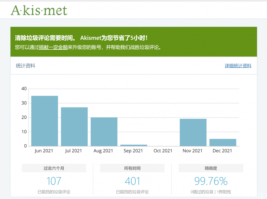Select the Nov 2021 bar
This screenshot has height=199, width=267.
pyautogui.click(x=193, y=132)
